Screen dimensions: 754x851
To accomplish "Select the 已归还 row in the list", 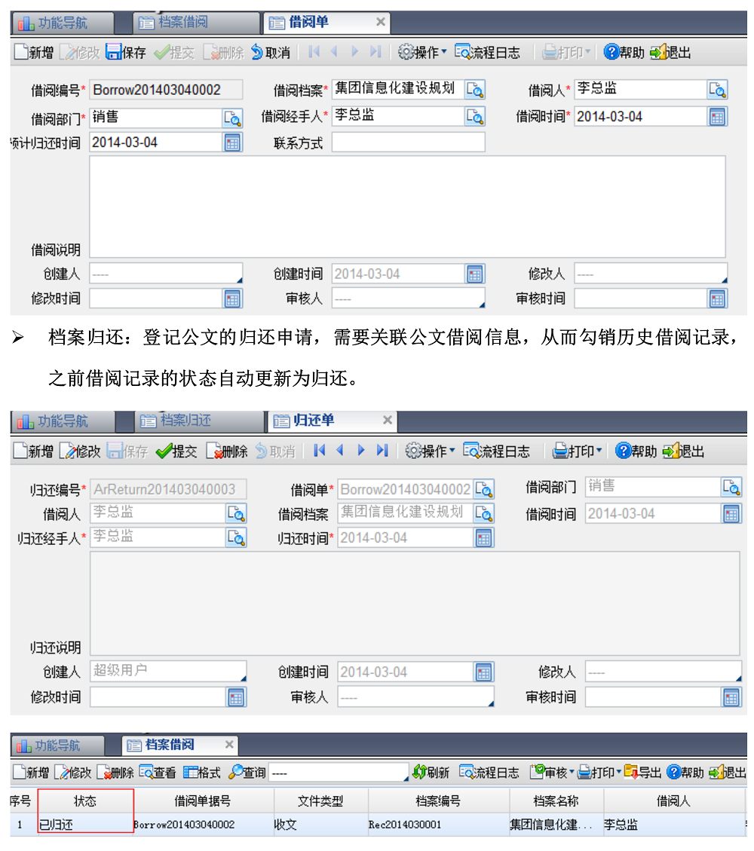I will coord(226,825).
